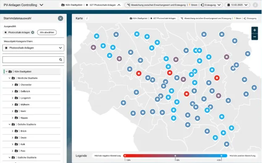Click the Höchste negative Abweichung legend label

coord(107,156)
